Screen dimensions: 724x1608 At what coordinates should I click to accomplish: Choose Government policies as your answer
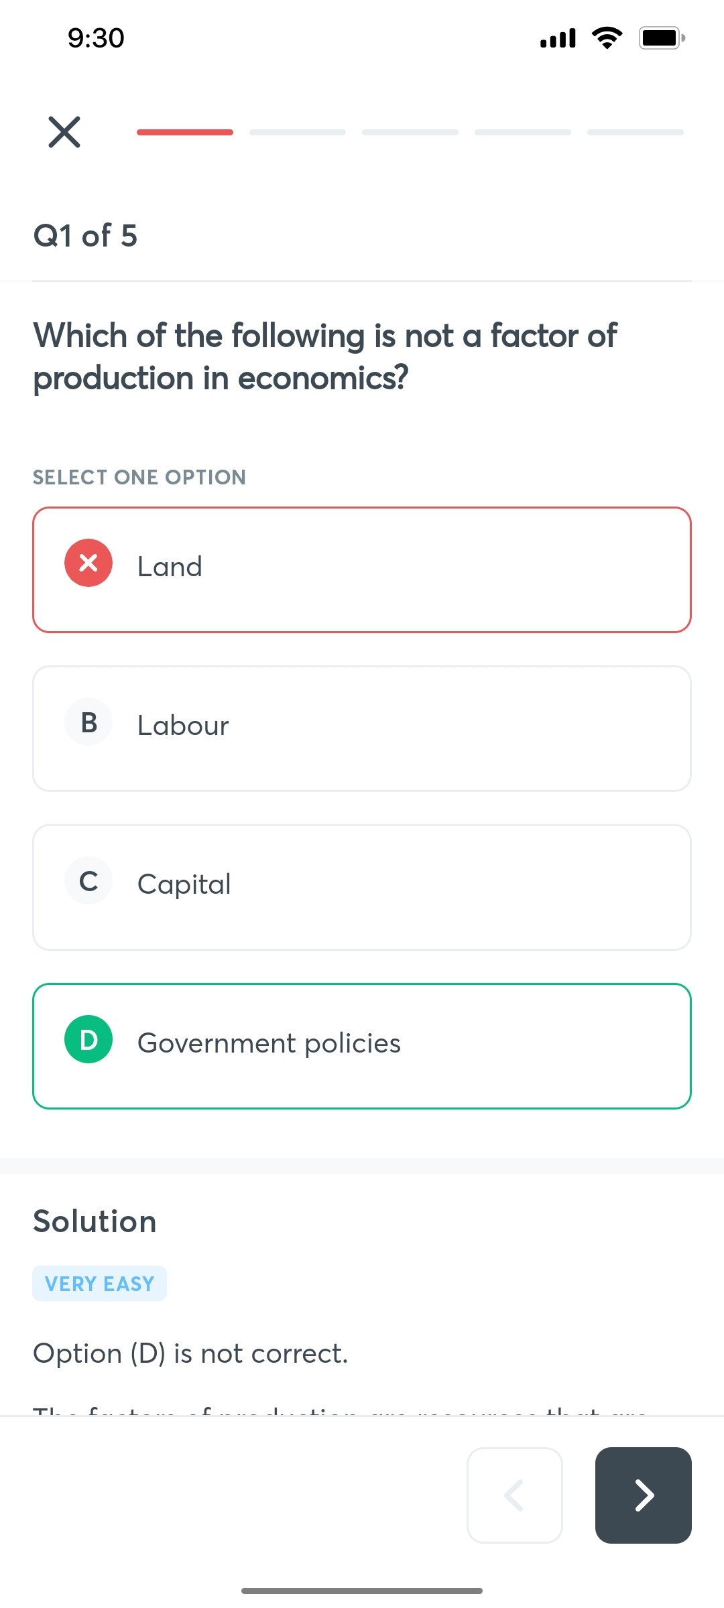[362, 1045]
